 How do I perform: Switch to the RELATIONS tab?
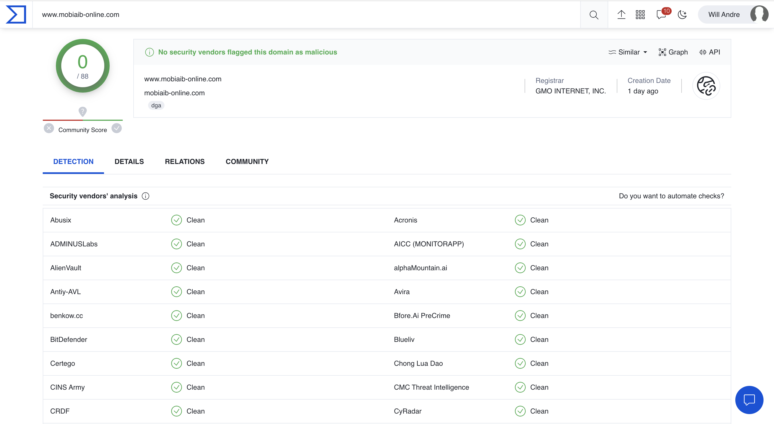point(185,162)
